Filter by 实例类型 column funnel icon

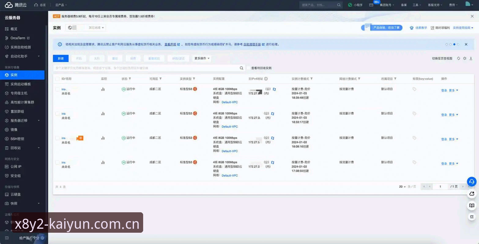(194, 79)
